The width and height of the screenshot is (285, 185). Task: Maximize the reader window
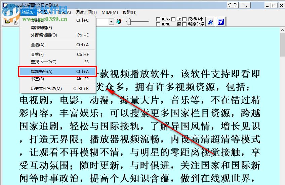[x=274, y=5]
